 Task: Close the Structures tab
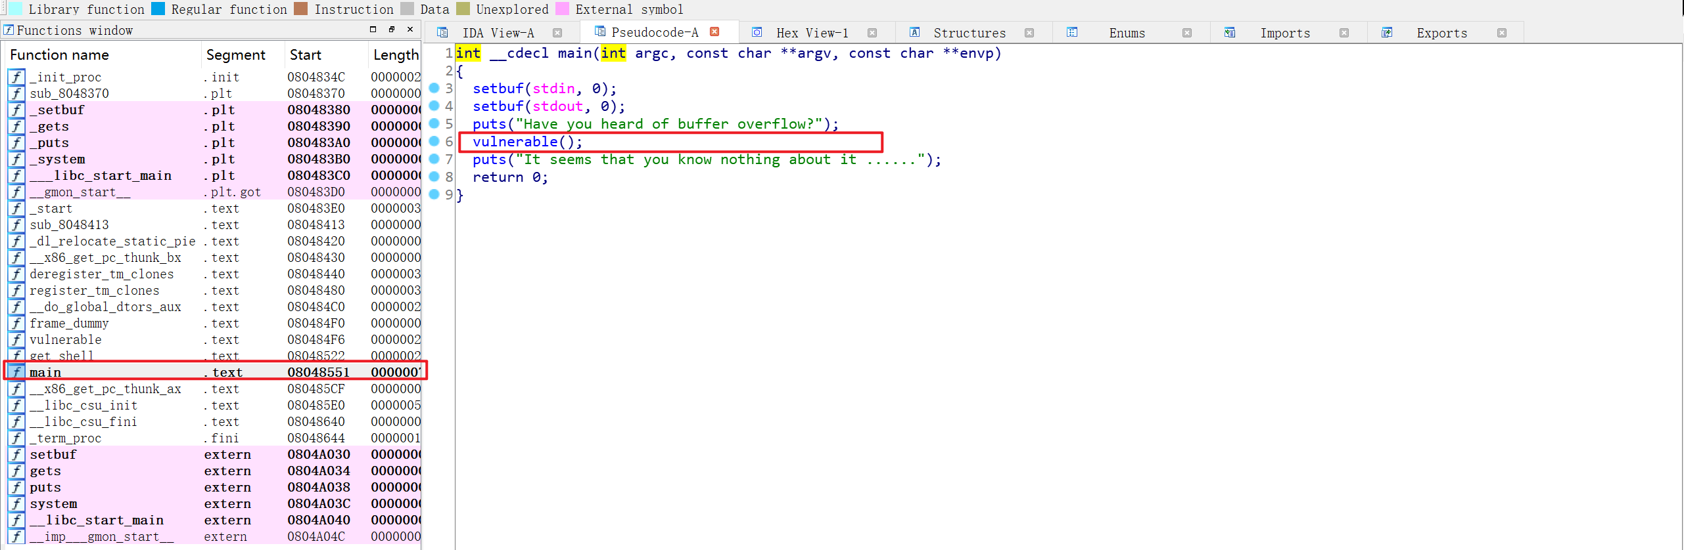coord(1029,33)
